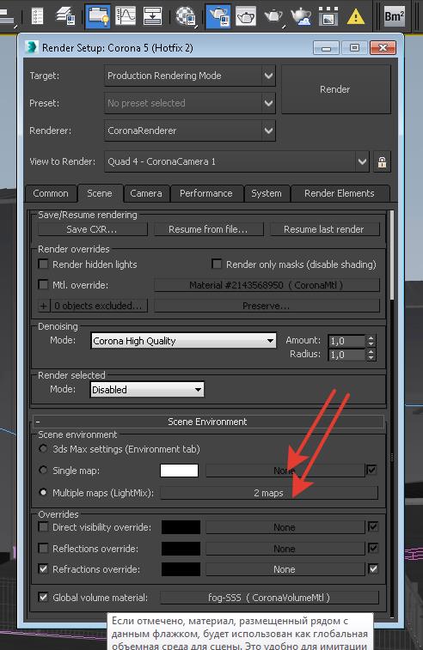Click the white Single map color swatch
The width and height of the screenshot is (423, 650).
click(x=180, y=471)
